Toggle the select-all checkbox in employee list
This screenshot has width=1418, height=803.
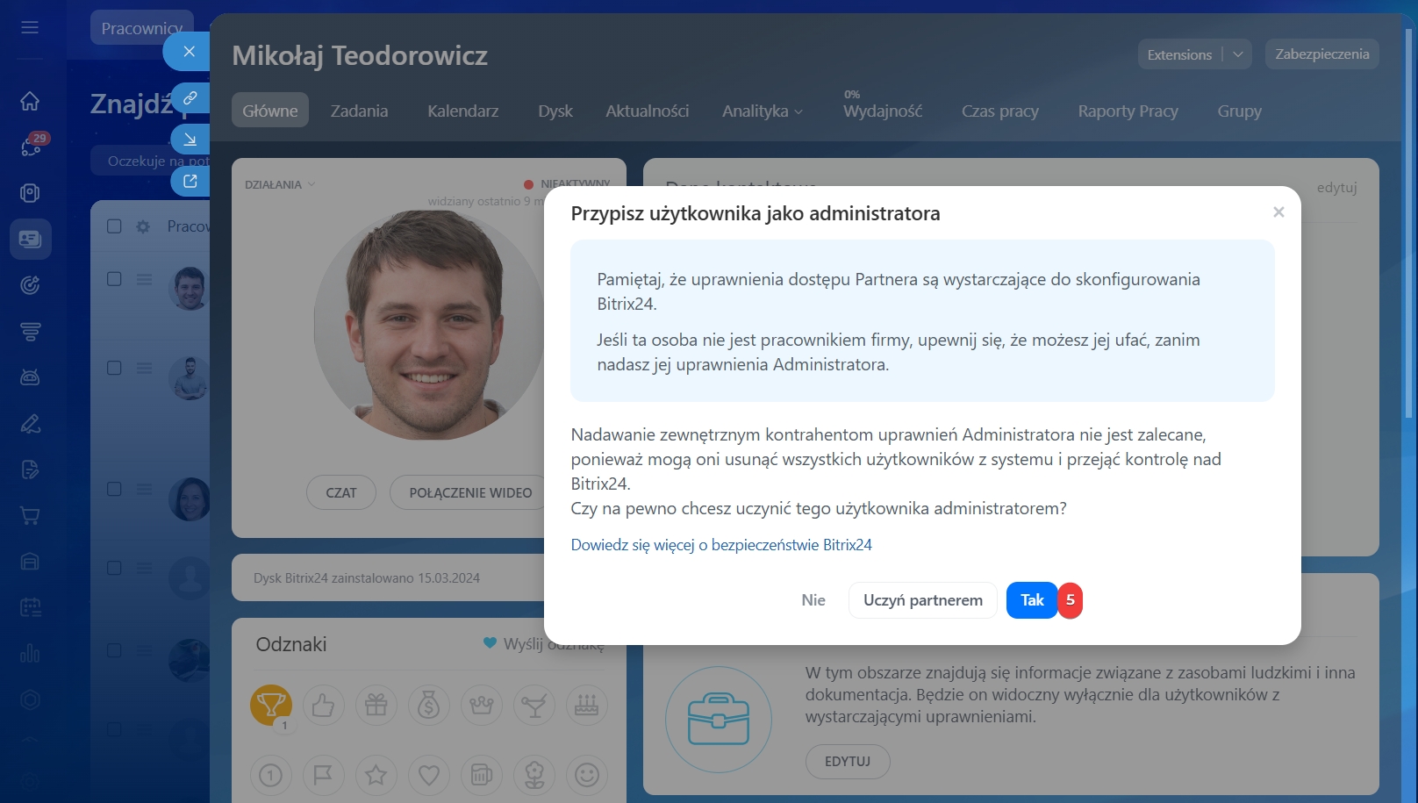tap(114, 226)
